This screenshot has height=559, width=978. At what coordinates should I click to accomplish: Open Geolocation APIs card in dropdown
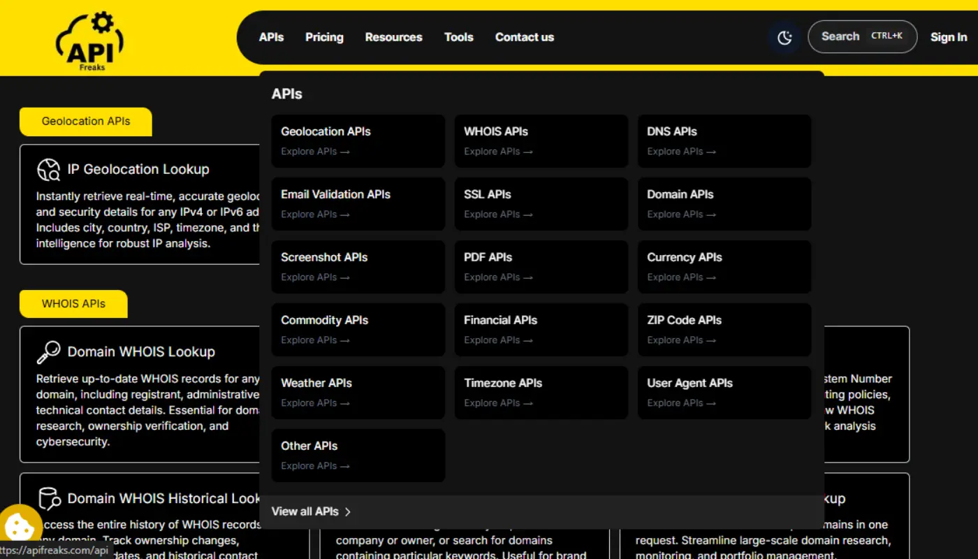358,141
